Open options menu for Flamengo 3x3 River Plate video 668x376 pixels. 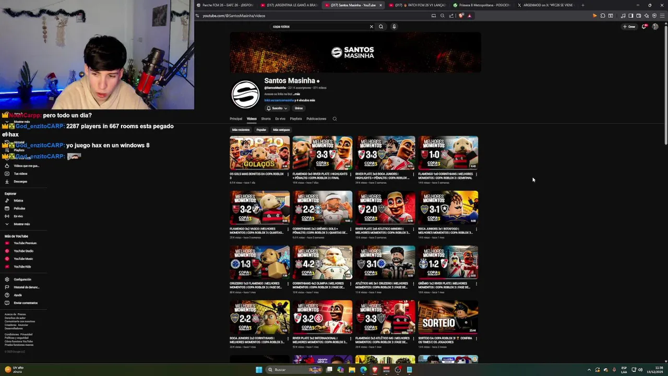[350, 174]
